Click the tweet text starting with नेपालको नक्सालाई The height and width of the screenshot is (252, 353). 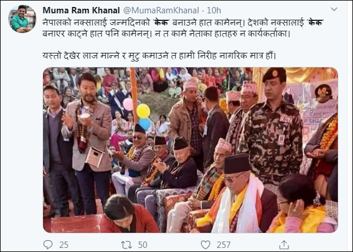pyautogui.click(x=183, y=28)
